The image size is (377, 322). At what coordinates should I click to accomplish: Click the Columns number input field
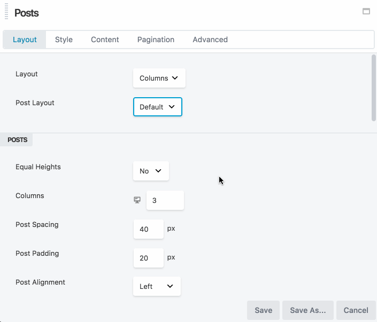165,200
